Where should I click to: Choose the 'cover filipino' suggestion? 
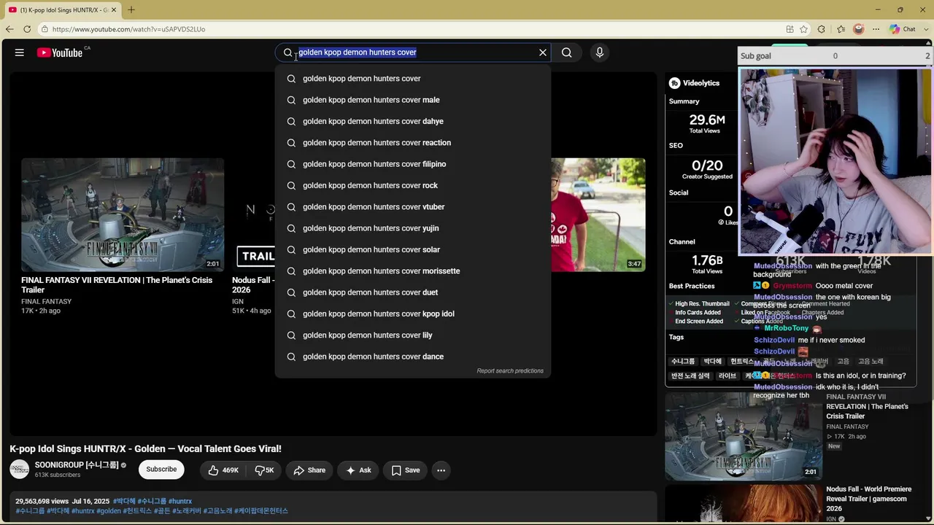(x=413, y=164)
